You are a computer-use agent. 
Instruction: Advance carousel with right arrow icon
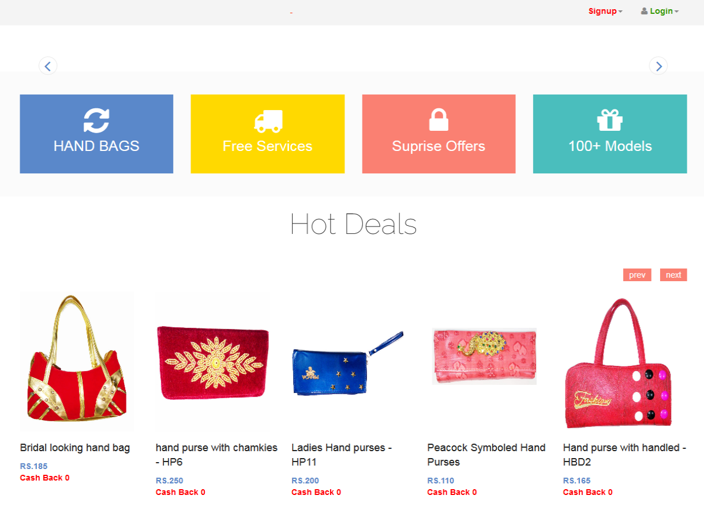[x=658, y=66]
